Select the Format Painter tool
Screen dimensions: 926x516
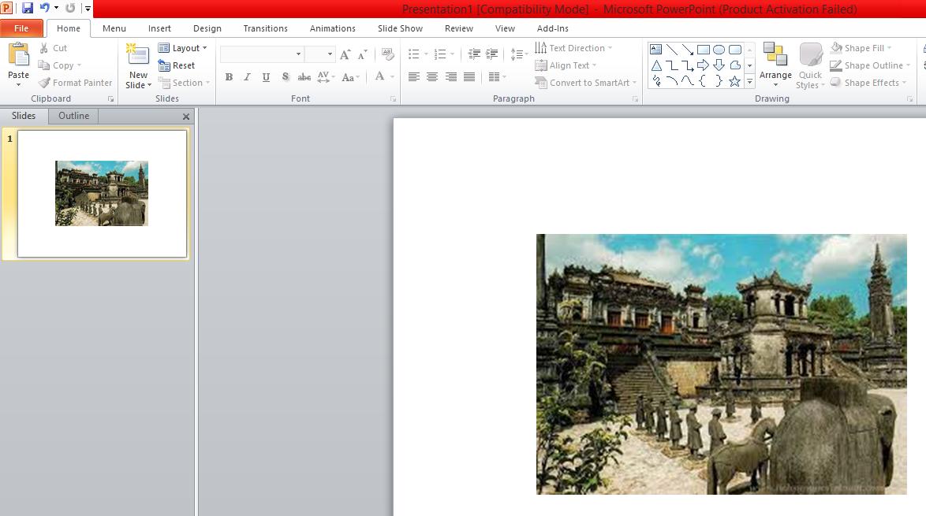[76, 83]
